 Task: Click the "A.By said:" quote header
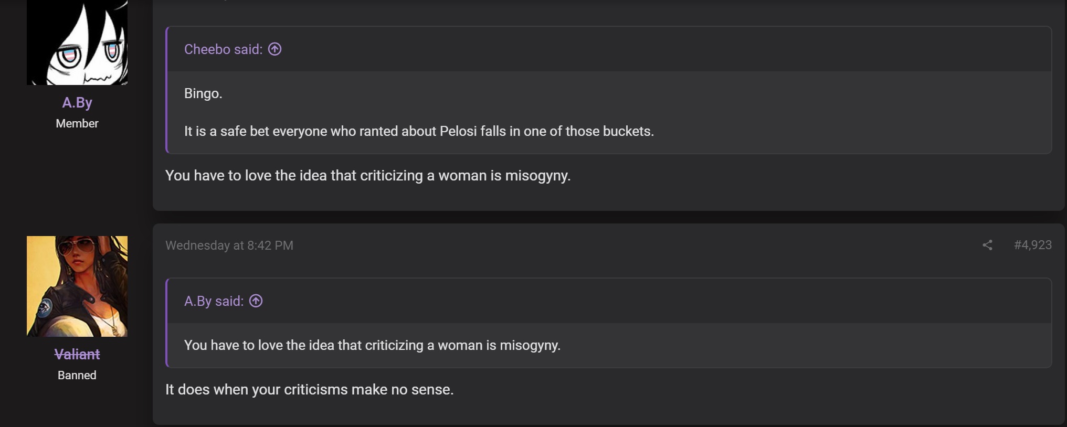pos(214,301)
